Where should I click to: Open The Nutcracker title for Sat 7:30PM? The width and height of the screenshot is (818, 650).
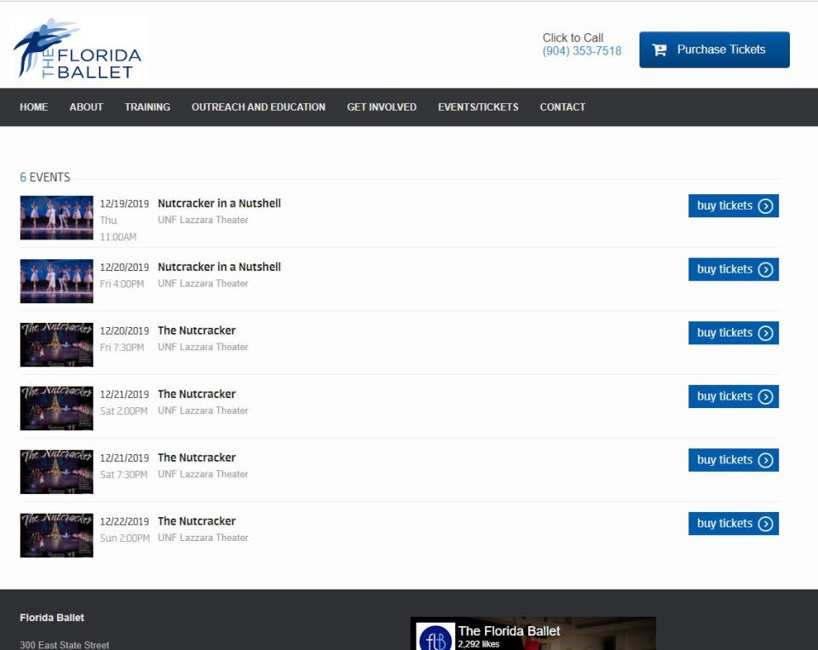click(x=197, y=458)
